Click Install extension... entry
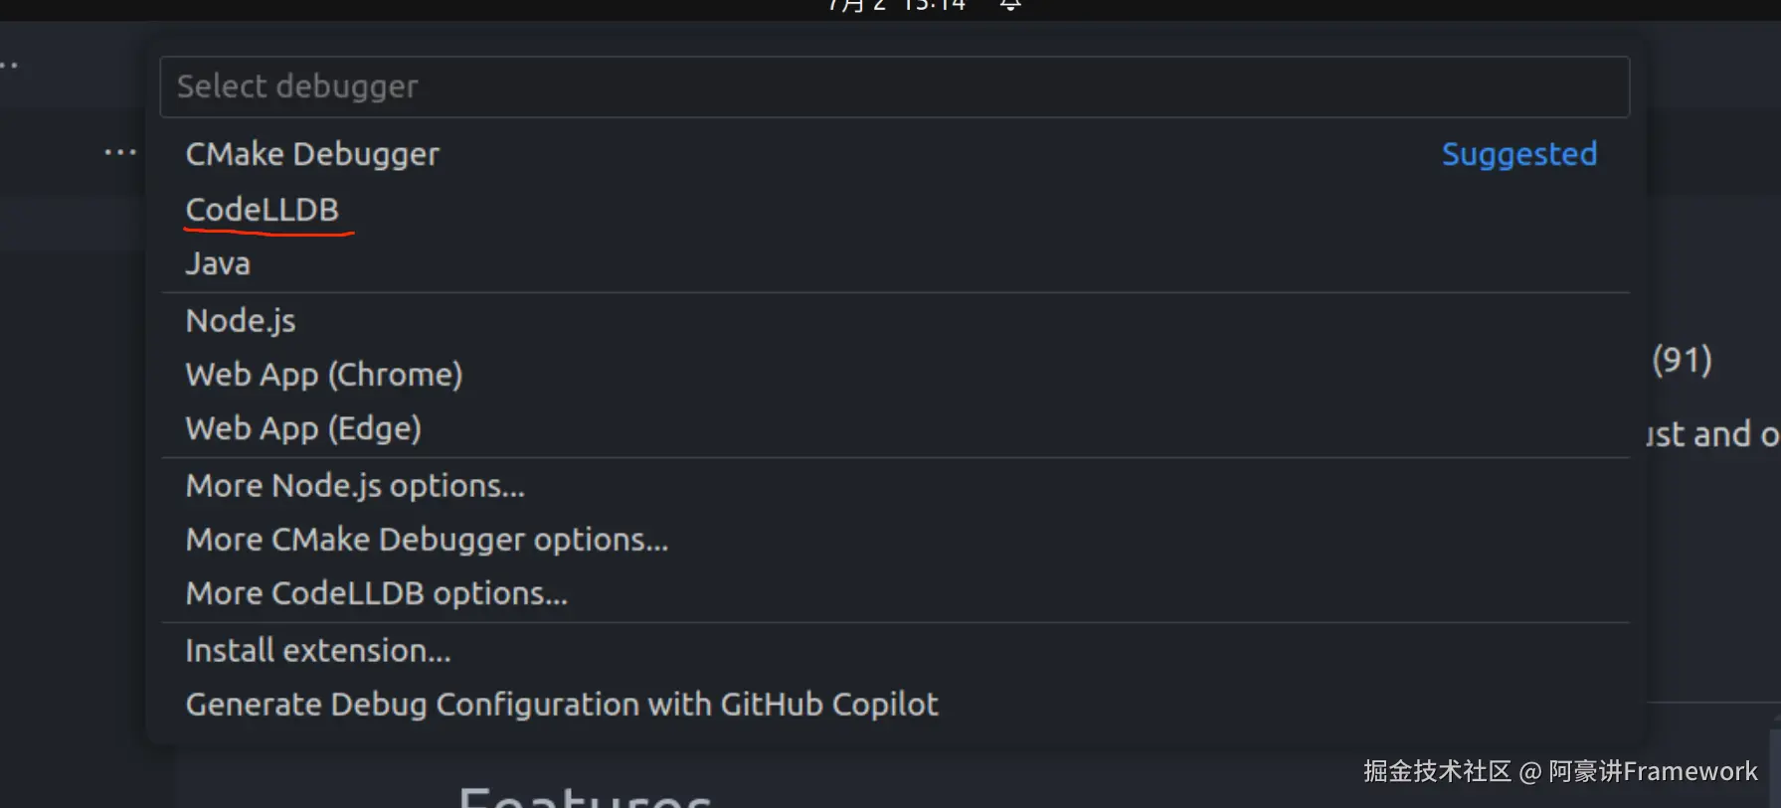Viewport: 1781px width, 808px height. tap(318, 651)
